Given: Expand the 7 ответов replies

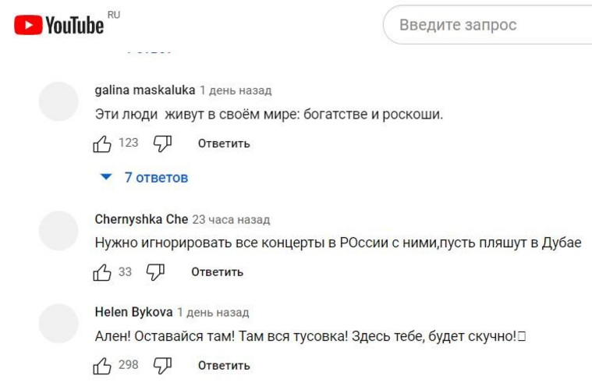Looking at the screenshot, I should coord(156,178).
